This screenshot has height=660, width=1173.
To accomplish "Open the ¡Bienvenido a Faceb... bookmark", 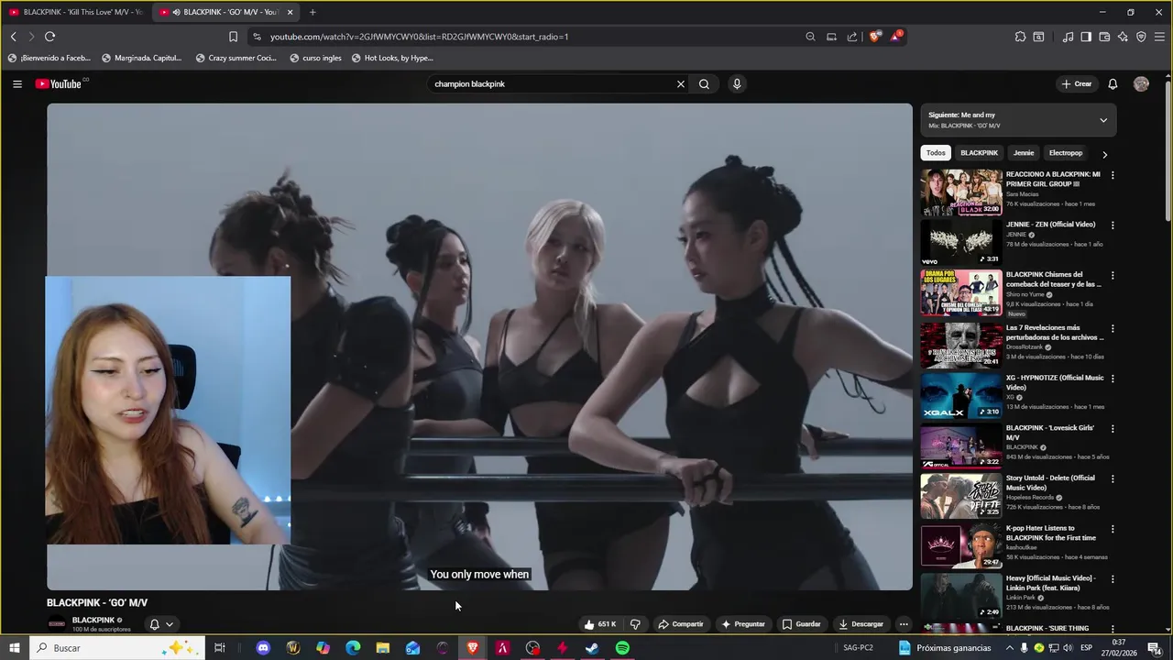I will [49, 58].
